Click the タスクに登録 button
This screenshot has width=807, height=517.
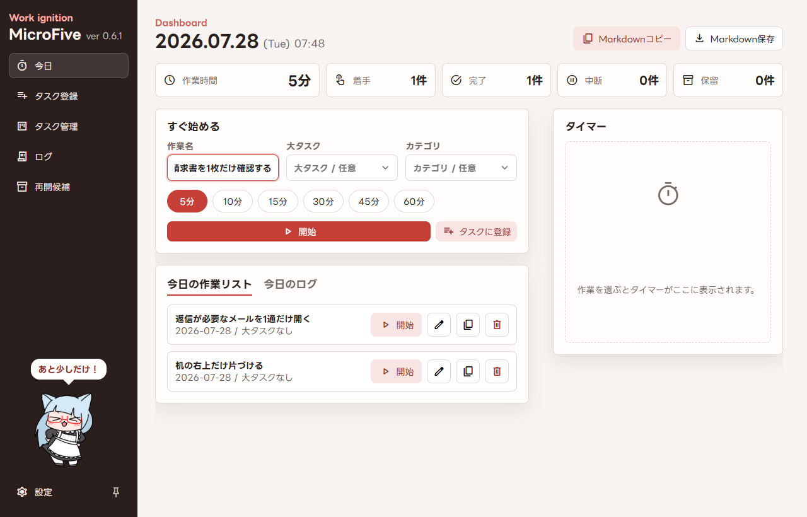click(x=476, y=231)
